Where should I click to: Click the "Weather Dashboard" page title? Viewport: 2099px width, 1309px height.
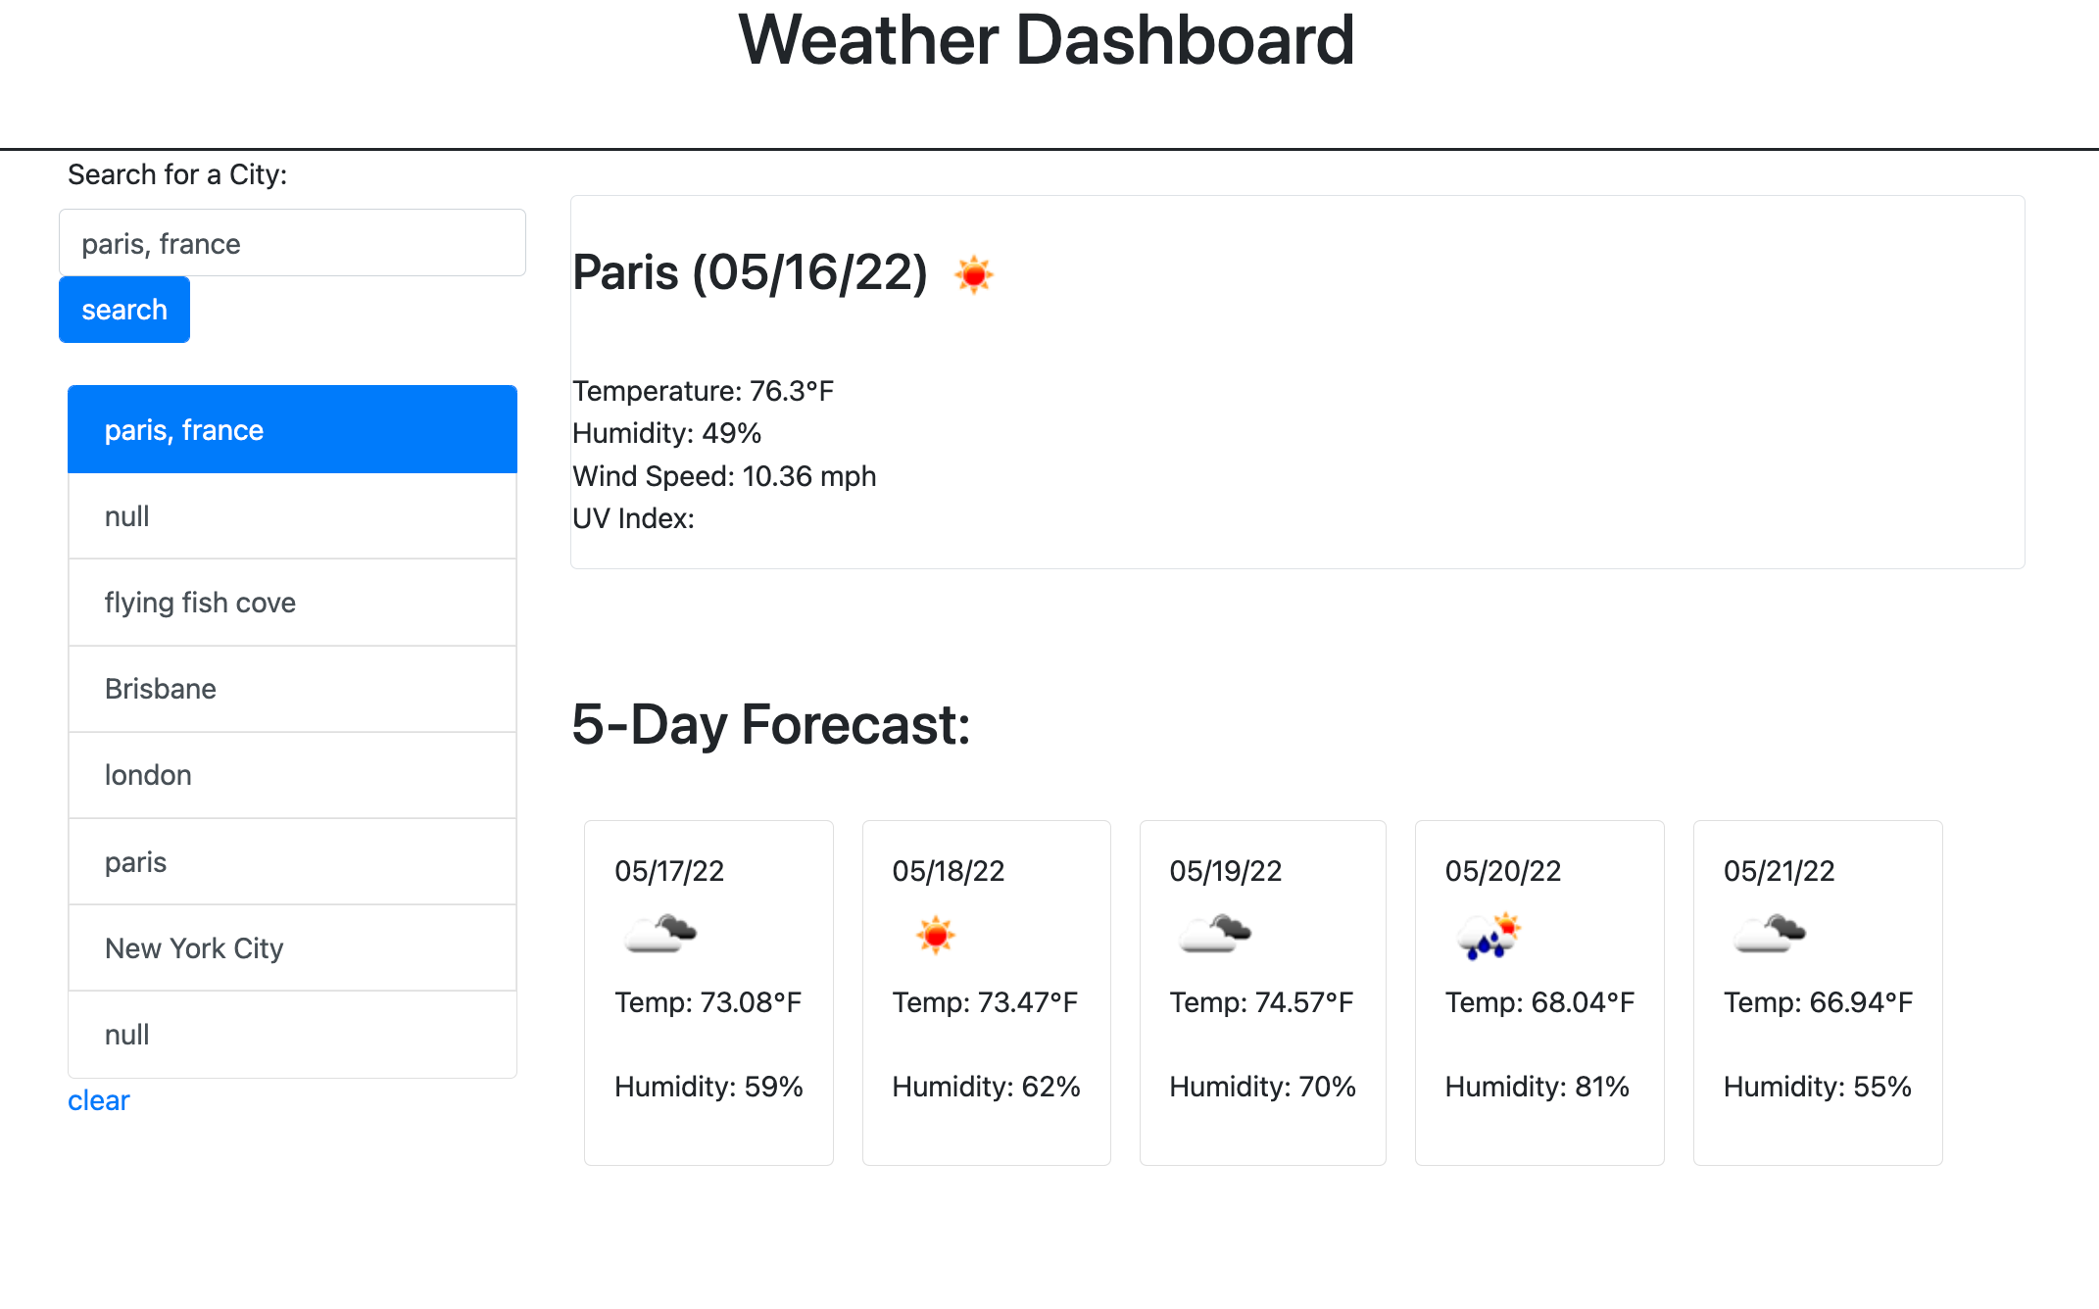(1048, 41)
